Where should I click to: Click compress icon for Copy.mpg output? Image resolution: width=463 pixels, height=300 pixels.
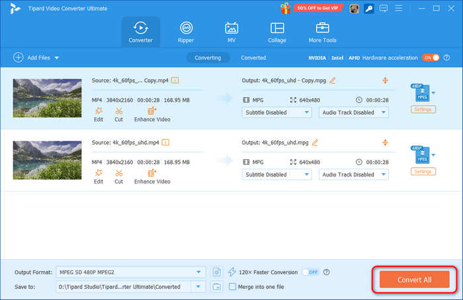tap(385, 80)
